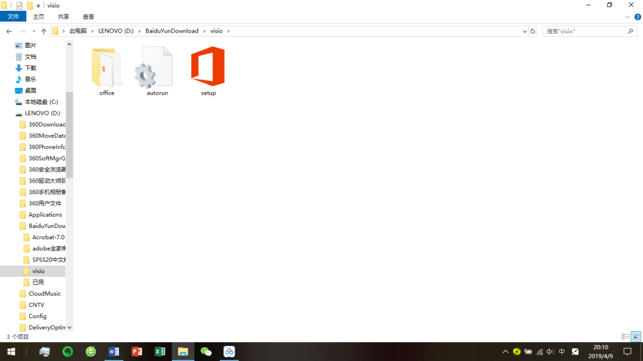643x361 pixels.
Task: Launch the setup Office installer icon
Action: (x=208, y=66)
